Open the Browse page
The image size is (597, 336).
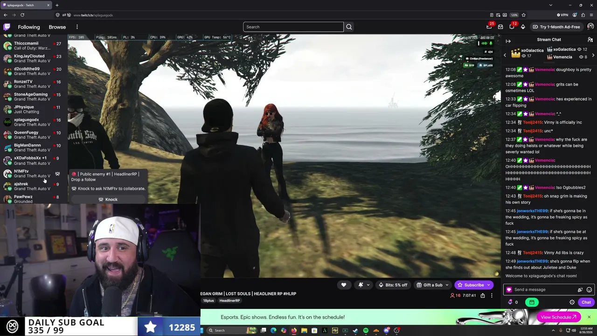[x=57, y=27]
